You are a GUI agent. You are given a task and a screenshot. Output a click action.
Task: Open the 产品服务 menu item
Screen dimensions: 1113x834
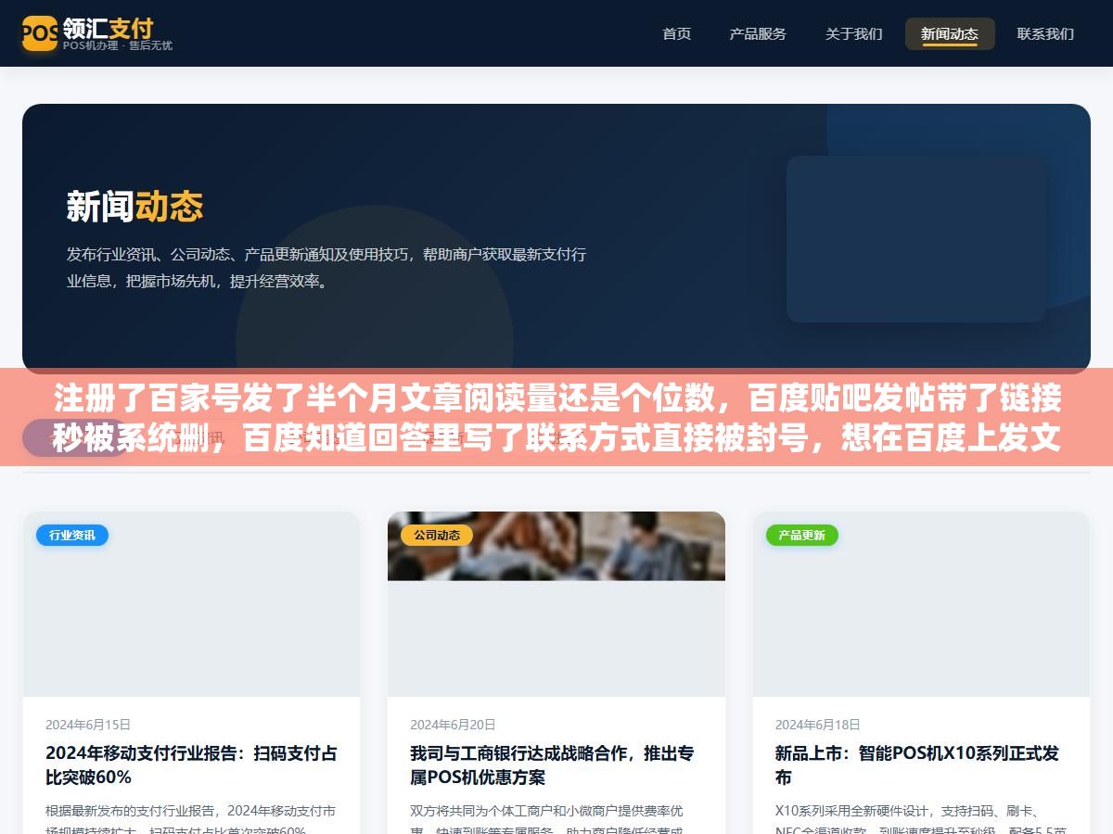758,33
